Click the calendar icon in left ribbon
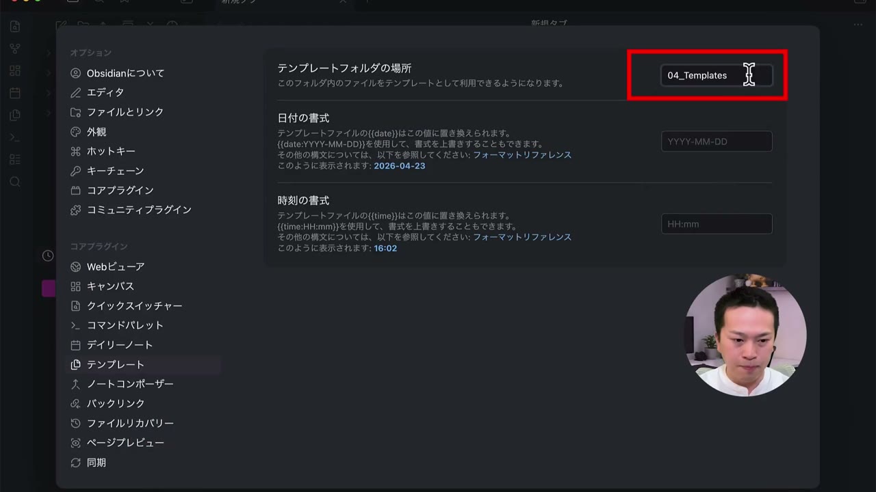Screen dimensions: 876x492 [x=15, y=93]
